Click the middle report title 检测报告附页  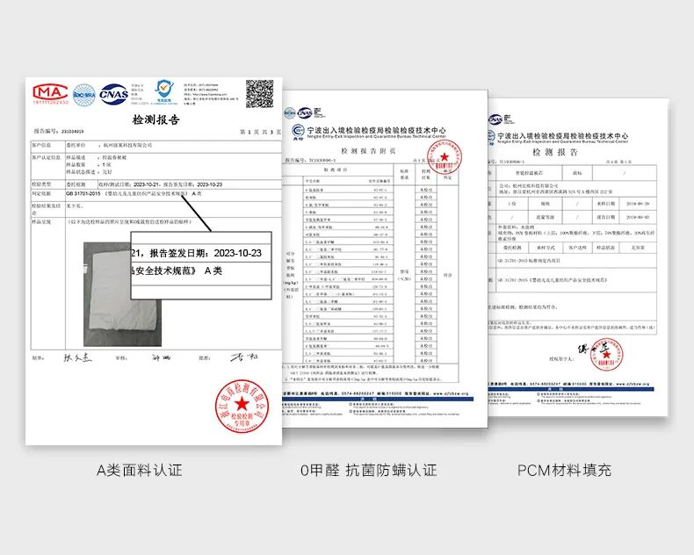pos(368,151)
